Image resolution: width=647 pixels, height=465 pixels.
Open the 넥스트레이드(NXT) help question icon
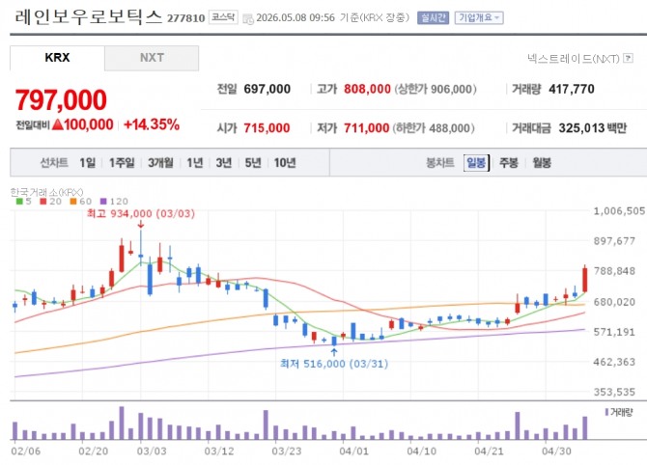[x=628, y=58]
